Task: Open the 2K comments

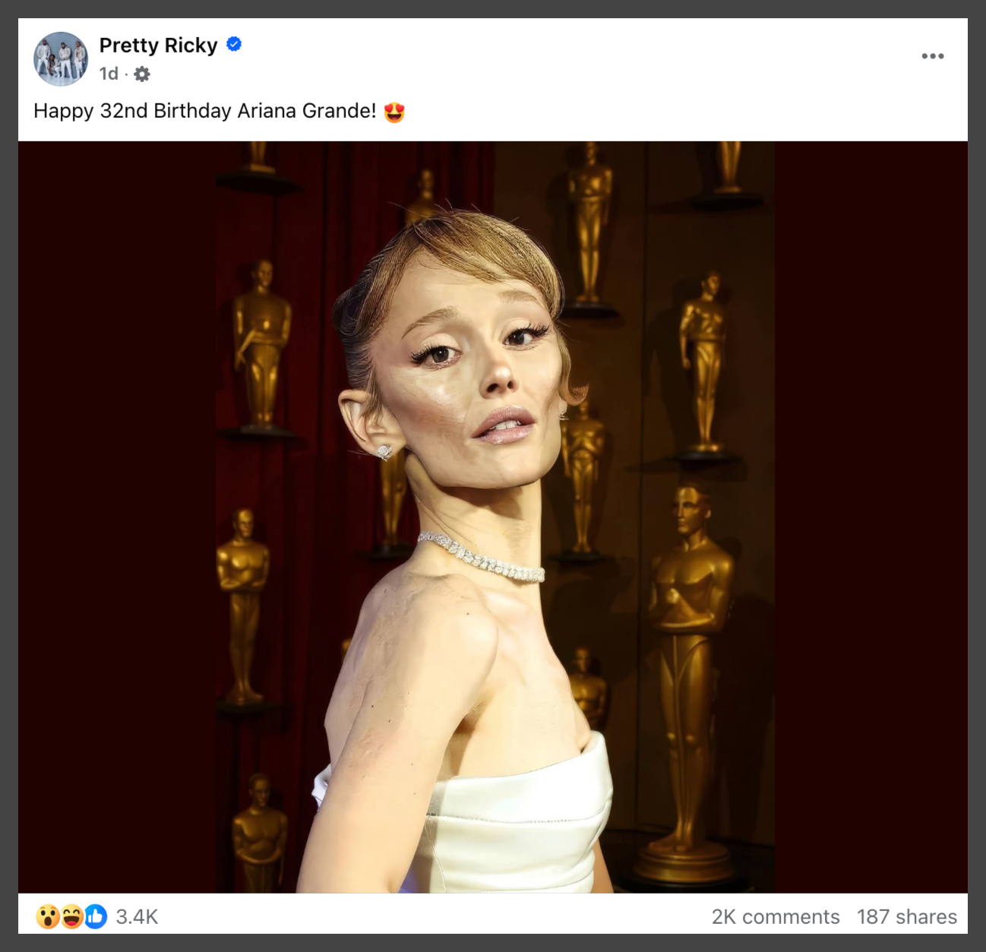Action: point(776,917)
